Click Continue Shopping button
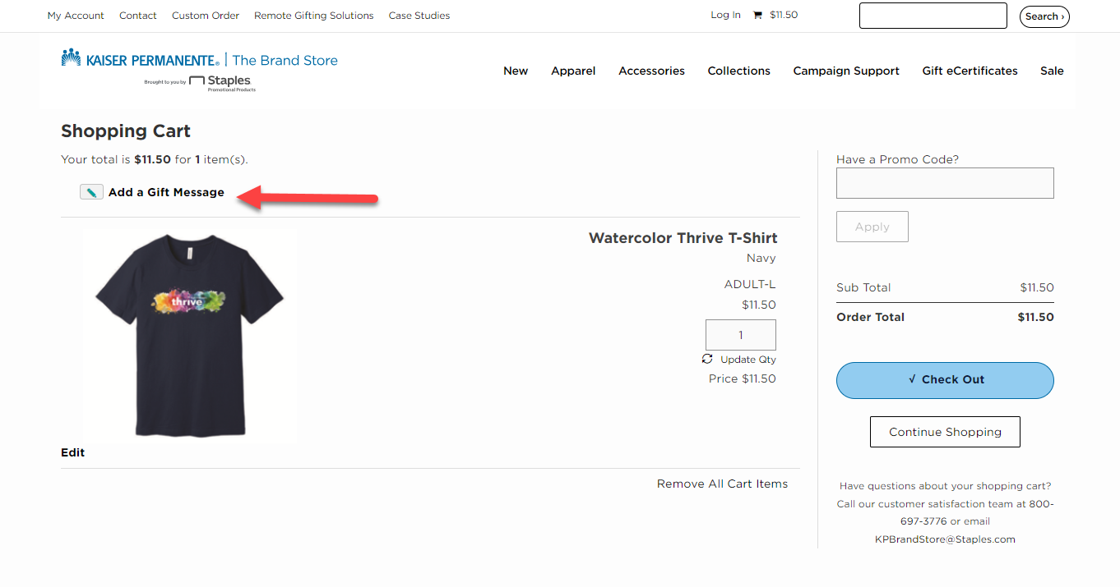Image resolution: width=1120 pixels, height=587 pixels. tap(945, 432)
